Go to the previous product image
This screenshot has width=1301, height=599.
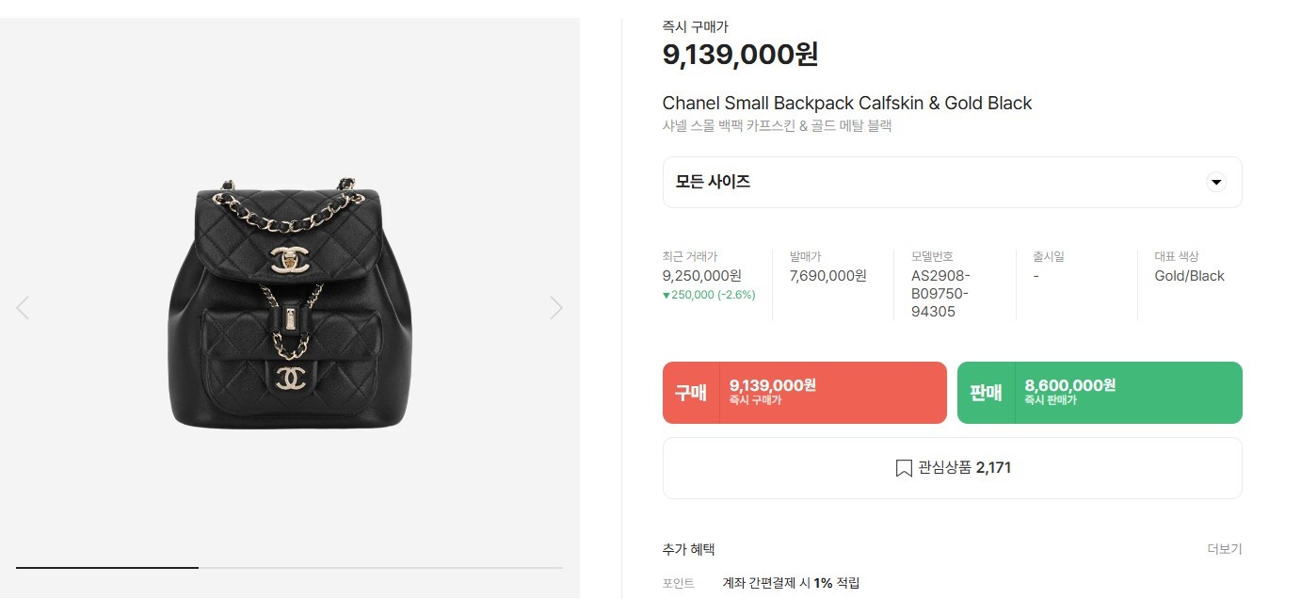[x=23, y=308]
